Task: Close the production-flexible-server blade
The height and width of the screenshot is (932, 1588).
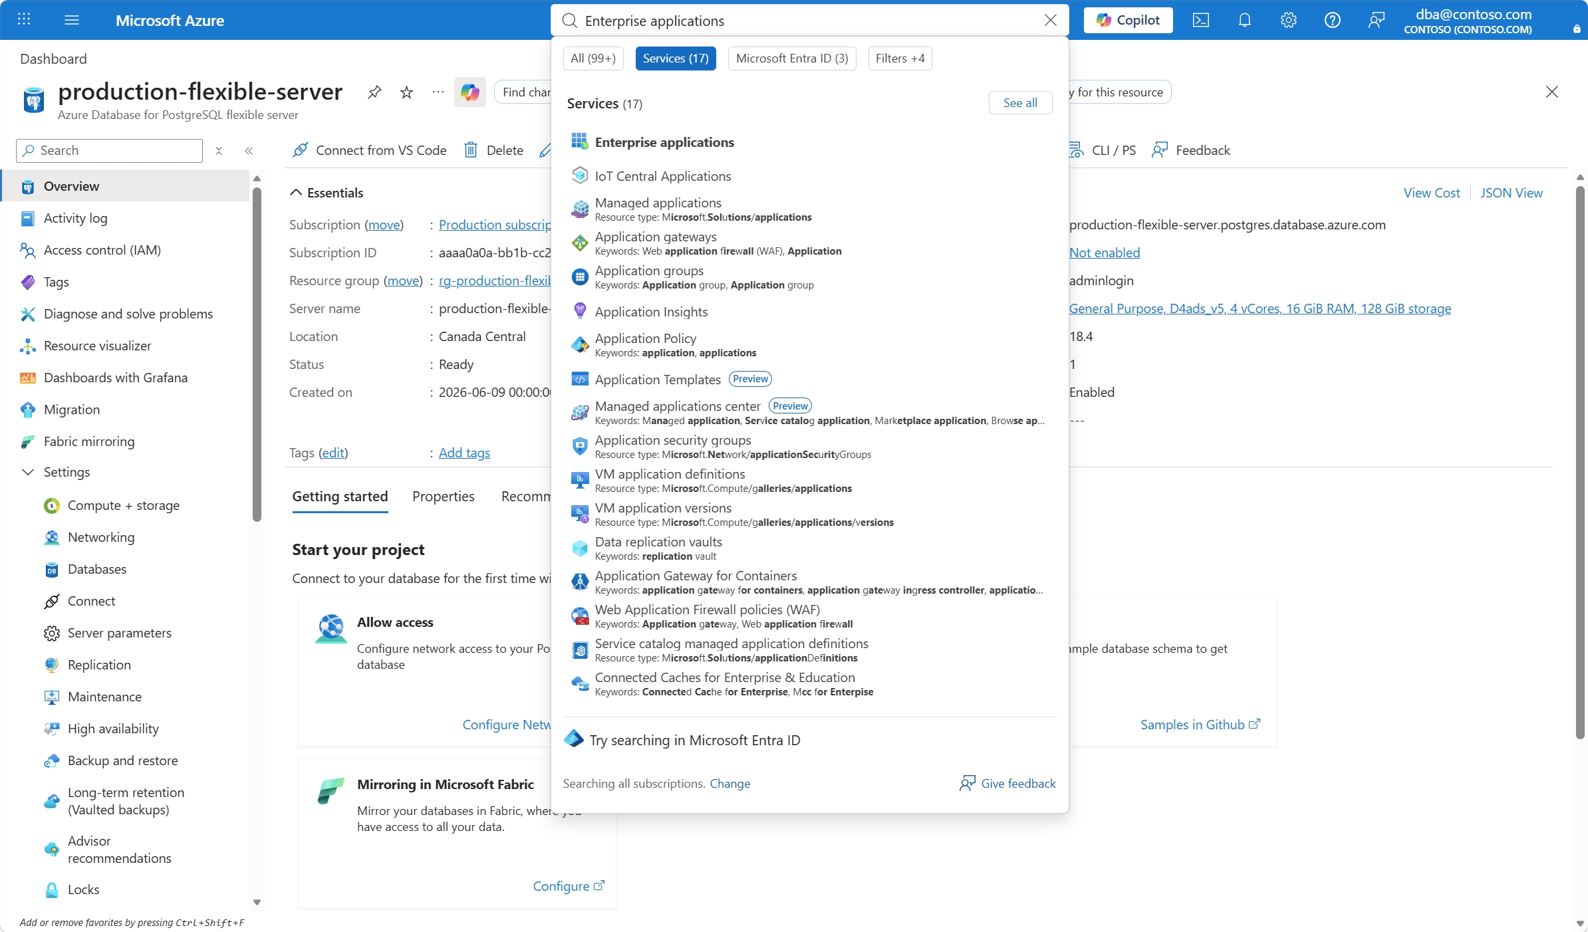Action: [x=1552, y=92]
